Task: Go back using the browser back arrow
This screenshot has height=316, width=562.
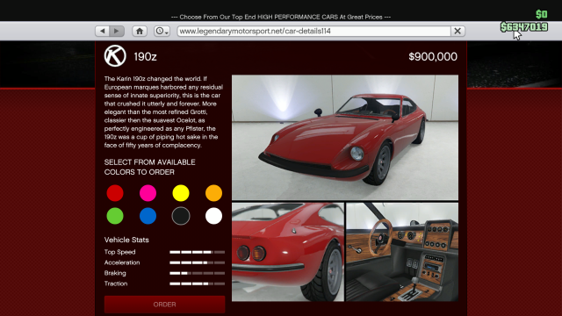Action: 103,32
